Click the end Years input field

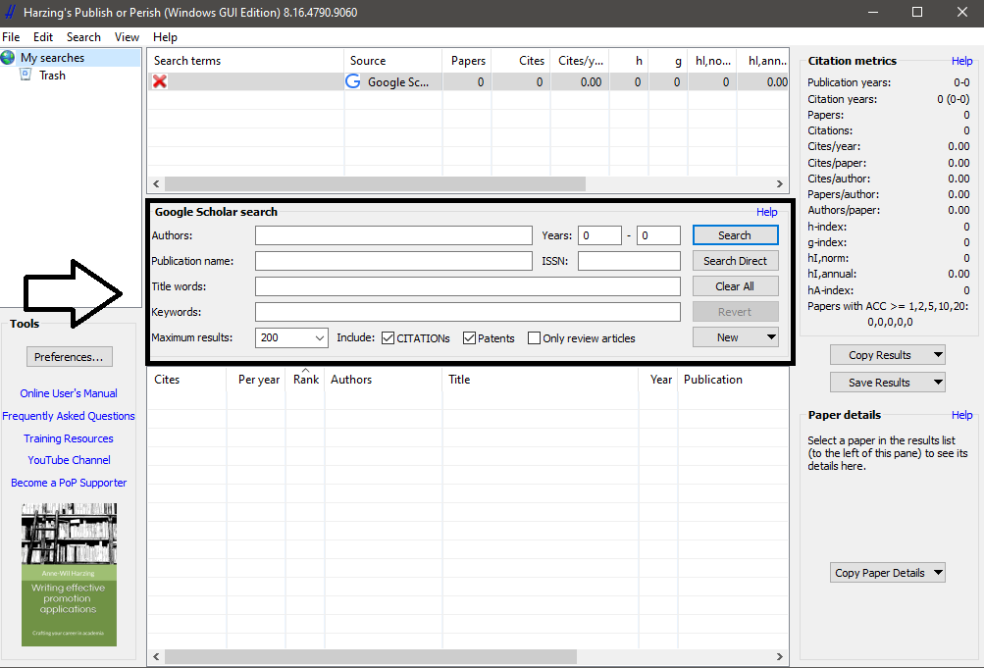658,235
